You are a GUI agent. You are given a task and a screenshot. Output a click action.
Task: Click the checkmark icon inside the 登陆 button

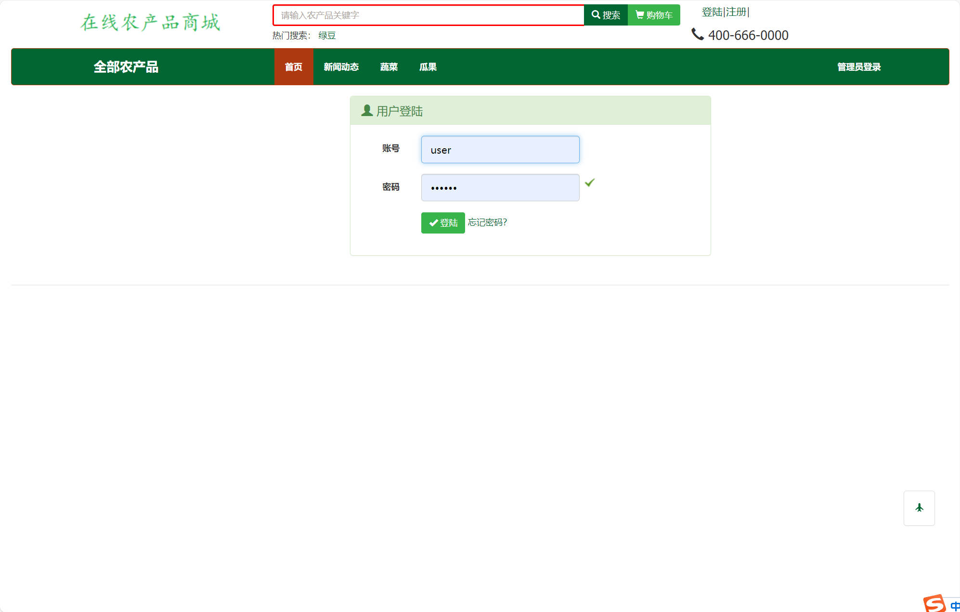(432, 223)
